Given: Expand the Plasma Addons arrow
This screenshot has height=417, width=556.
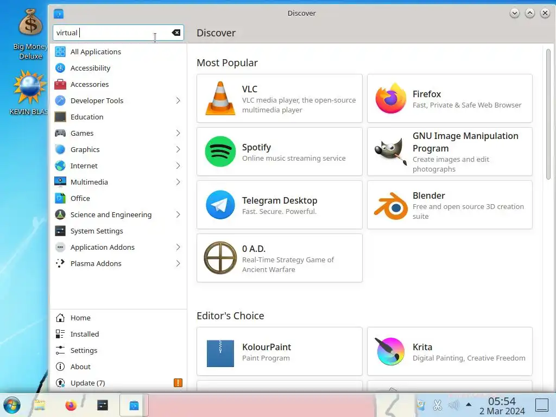Looking at the screenshot, I should click(x=178, y=263).
